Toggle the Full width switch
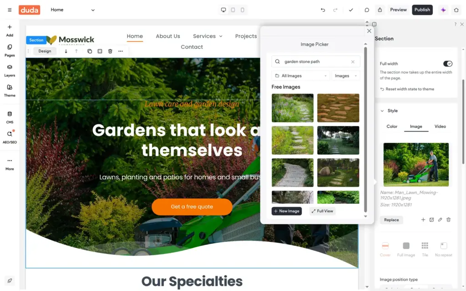The image size is (466, 291). click(x=448, y=64)
